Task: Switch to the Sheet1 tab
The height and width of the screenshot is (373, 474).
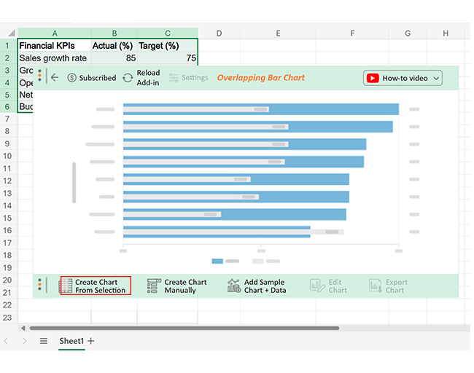Action: [x=71, y=341]
